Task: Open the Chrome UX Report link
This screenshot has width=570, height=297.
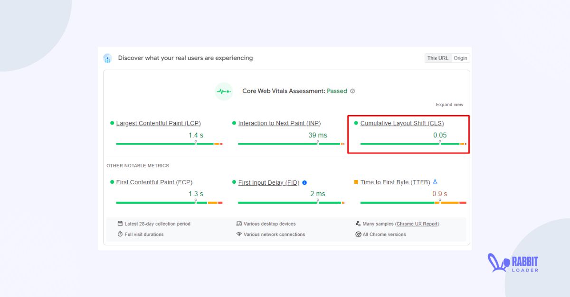Action: tap(417, 224)
